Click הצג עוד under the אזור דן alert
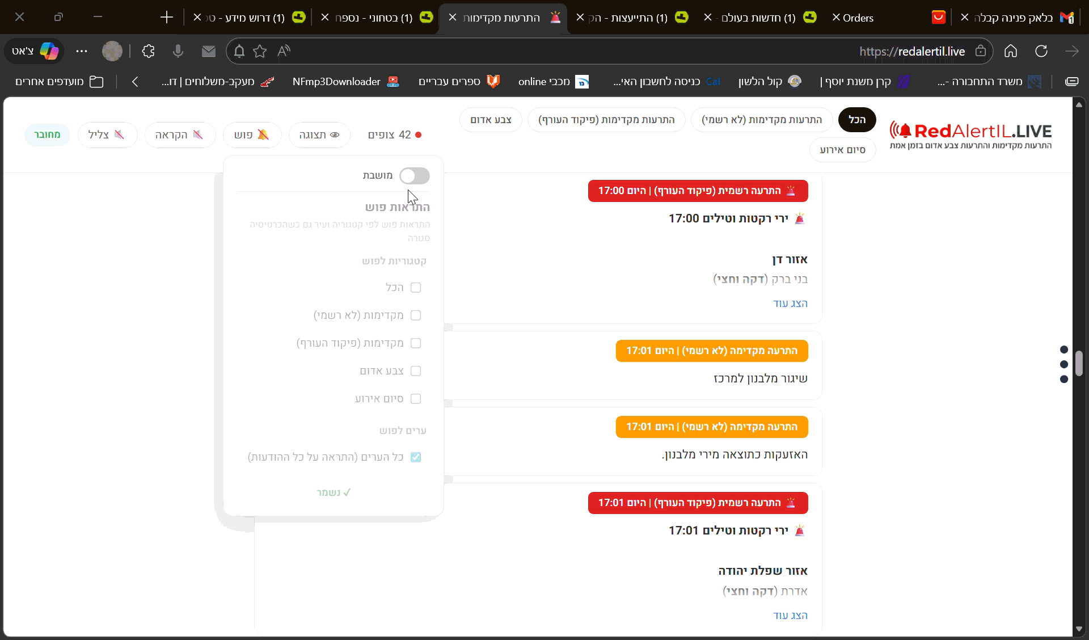The width and height of the screenshot is (1089, 640). [x=791, y=304]
